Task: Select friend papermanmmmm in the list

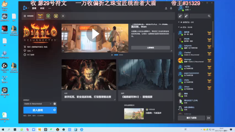Action: coord(194,74)
